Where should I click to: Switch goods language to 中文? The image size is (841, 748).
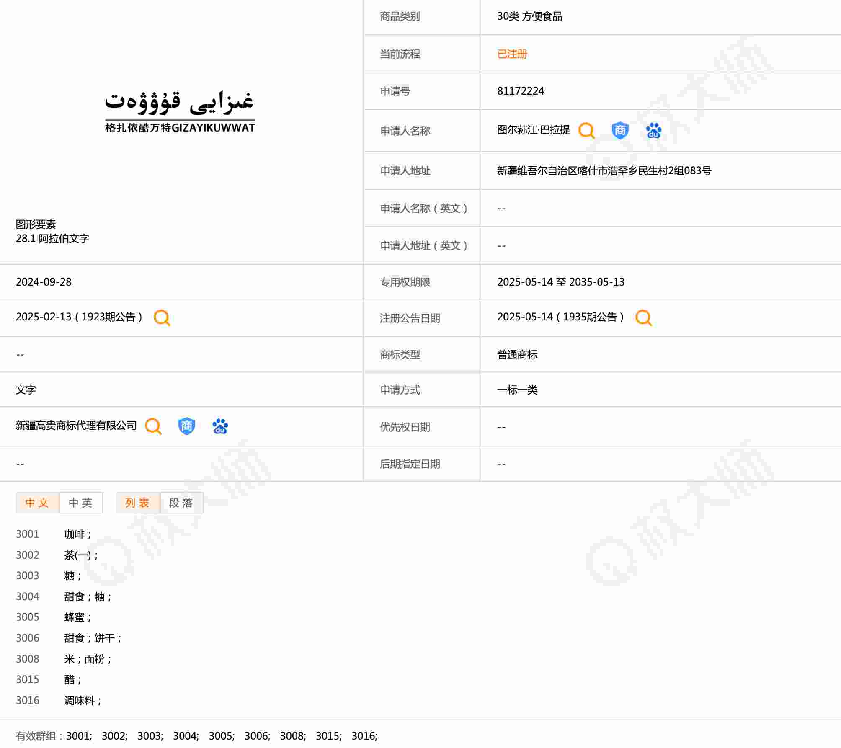pyautogui.click(x=38, y=503)
